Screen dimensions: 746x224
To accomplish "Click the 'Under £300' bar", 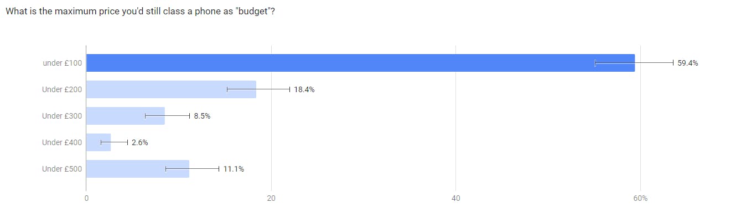I will (126, 116).
